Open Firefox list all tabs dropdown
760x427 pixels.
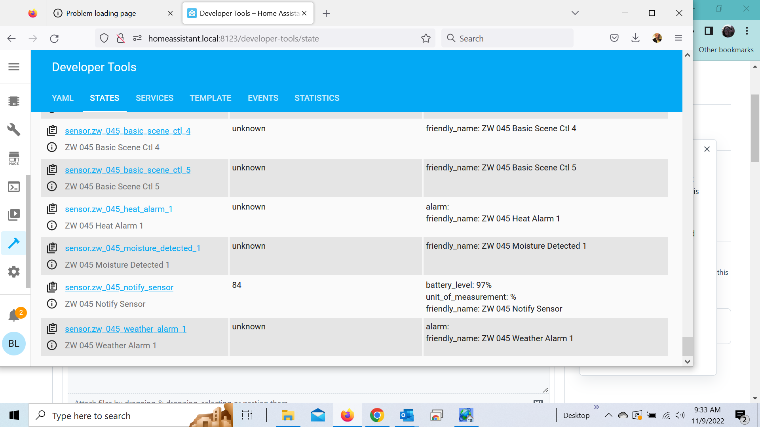point(575,13)
